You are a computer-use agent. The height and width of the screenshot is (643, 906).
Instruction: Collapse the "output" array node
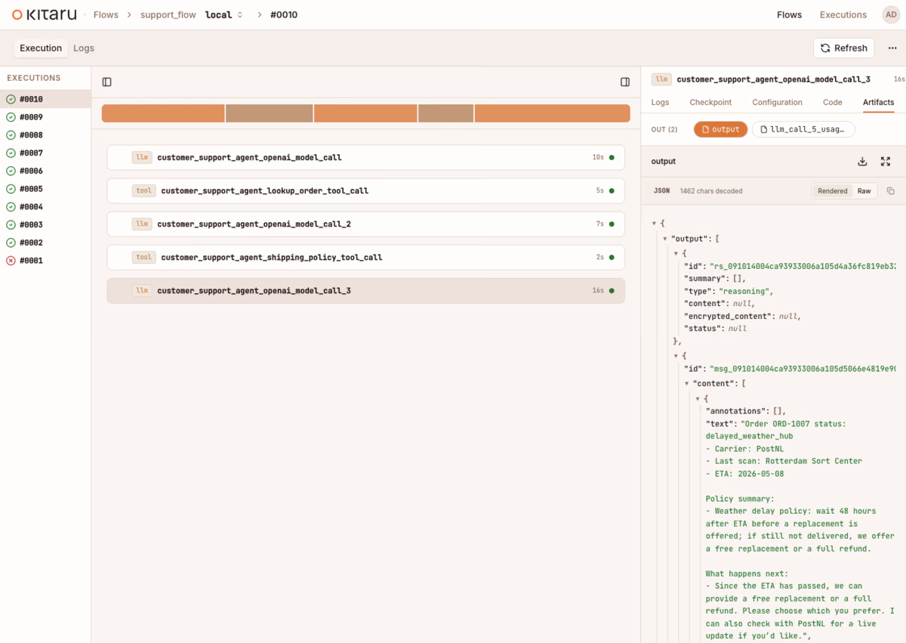coord(665,239)
